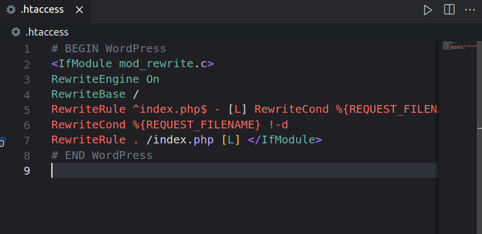Split the editor with split icon
The image size is (482, 234).
[449, 10]
